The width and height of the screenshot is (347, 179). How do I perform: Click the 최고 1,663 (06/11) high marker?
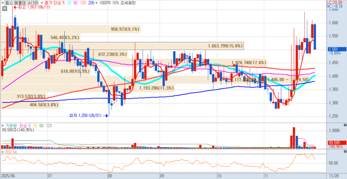pos(31,7)
